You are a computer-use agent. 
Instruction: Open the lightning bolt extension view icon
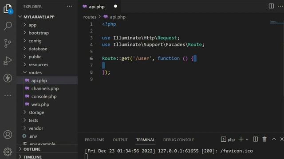[x=8, y=78]
